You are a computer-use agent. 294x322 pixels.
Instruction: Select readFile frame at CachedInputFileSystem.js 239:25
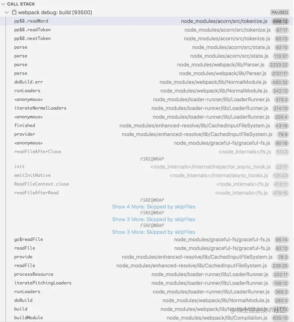coord(147,265)
